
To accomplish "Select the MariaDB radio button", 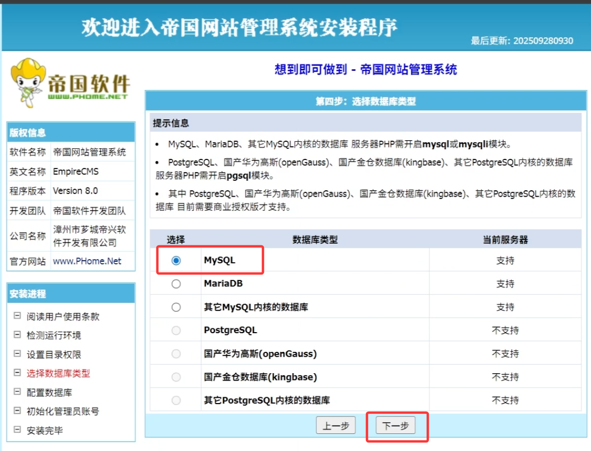I will pos(176,284).
